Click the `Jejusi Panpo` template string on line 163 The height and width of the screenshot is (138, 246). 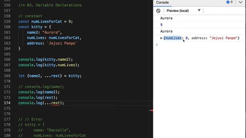(62, 43)
